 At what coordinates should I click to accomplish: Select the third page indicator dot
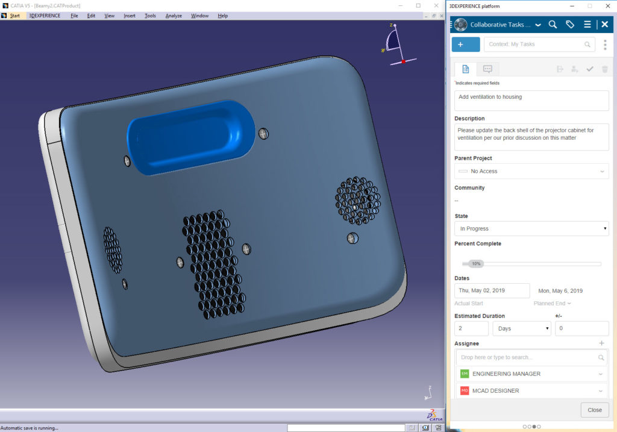click(534, 427)
